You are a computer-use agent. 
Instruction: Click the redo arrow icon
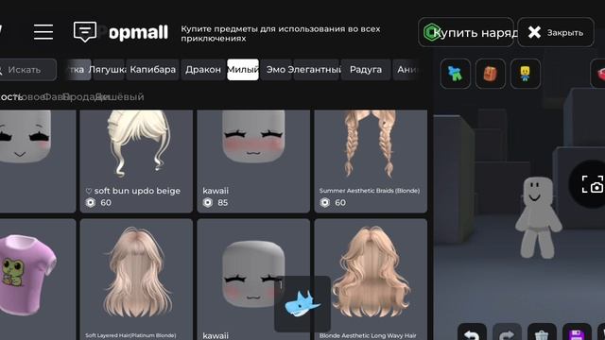click(x=507, y=332)
